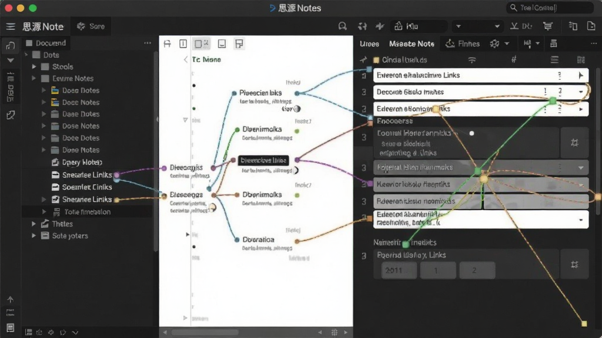The image size is (602, 338).
Task: Open the Totie fmelalion row
Action: point(87,212)
